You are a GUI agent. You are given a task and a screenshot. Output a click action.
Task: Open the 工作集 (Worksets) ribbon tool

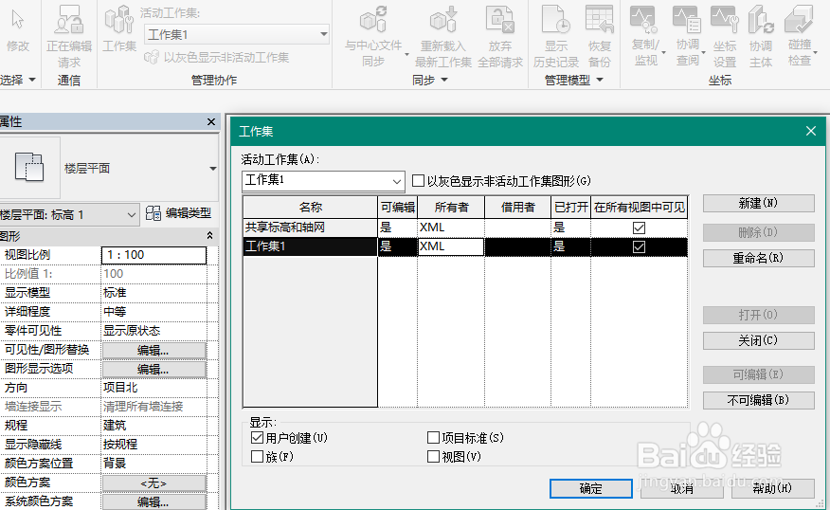click(x=119, y=29)
